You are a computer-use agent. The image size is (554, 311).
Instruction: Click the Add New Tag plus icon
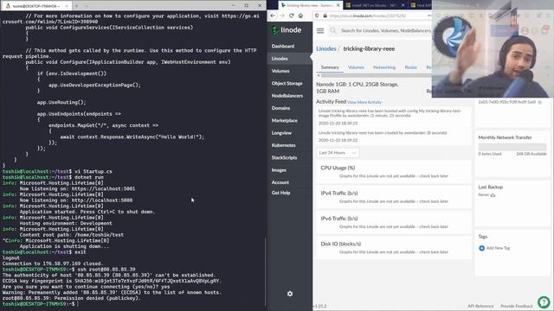(481, 248)
